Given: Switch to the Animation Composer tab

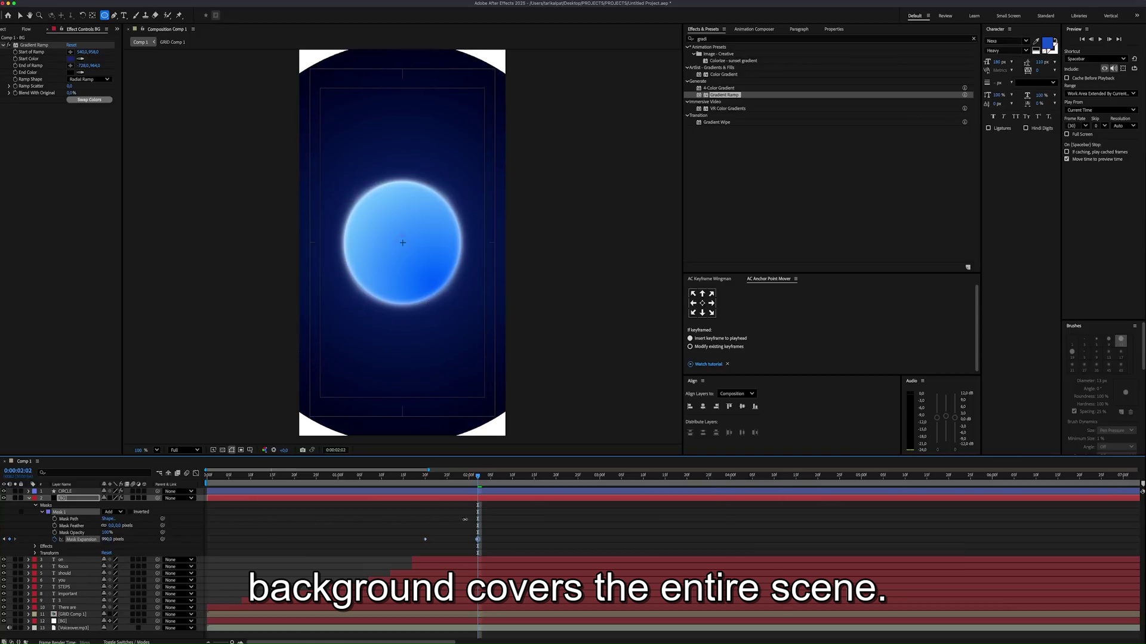Looking at the screenshot, I should [754, 29].
